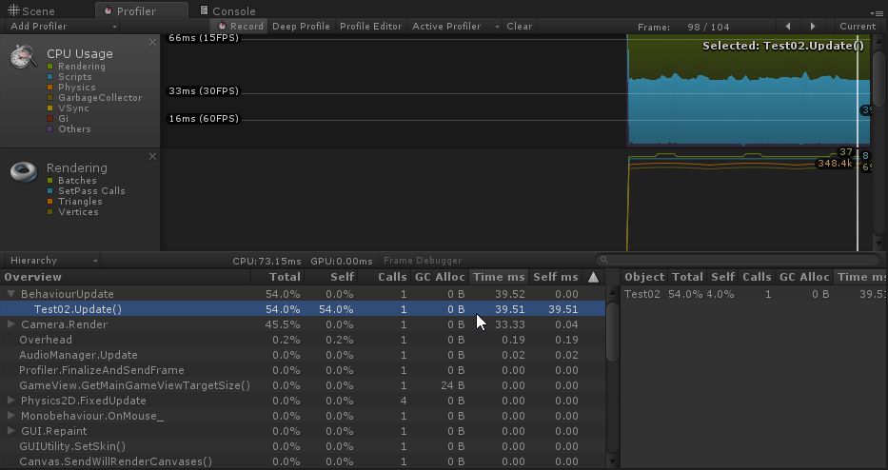
Task: Click the Clear button
Action: tap(520, 26)
